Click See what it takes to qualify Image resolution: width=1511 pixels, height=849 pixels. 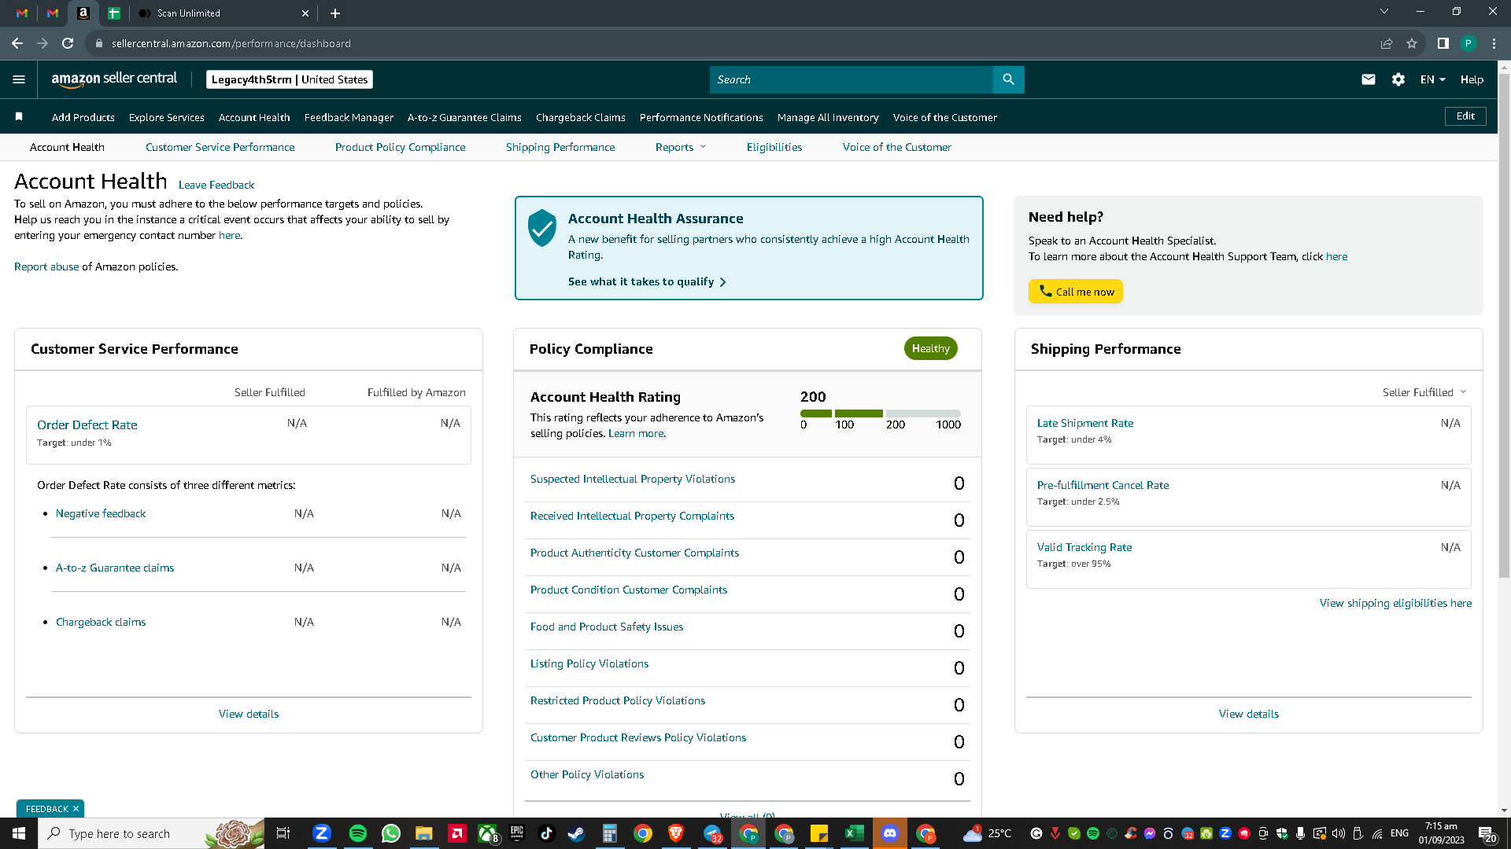pos(647,281)
